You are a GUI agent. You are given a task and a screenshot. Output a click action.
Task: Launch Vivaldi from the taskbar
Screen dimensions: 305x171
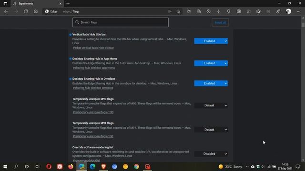coord(60,167)
